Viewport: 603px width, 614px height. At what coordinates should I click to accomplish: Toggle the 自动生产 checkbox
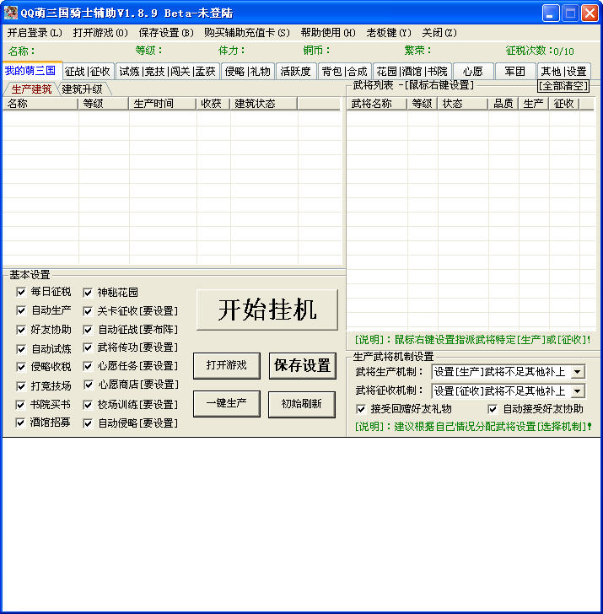pos(21,310)
